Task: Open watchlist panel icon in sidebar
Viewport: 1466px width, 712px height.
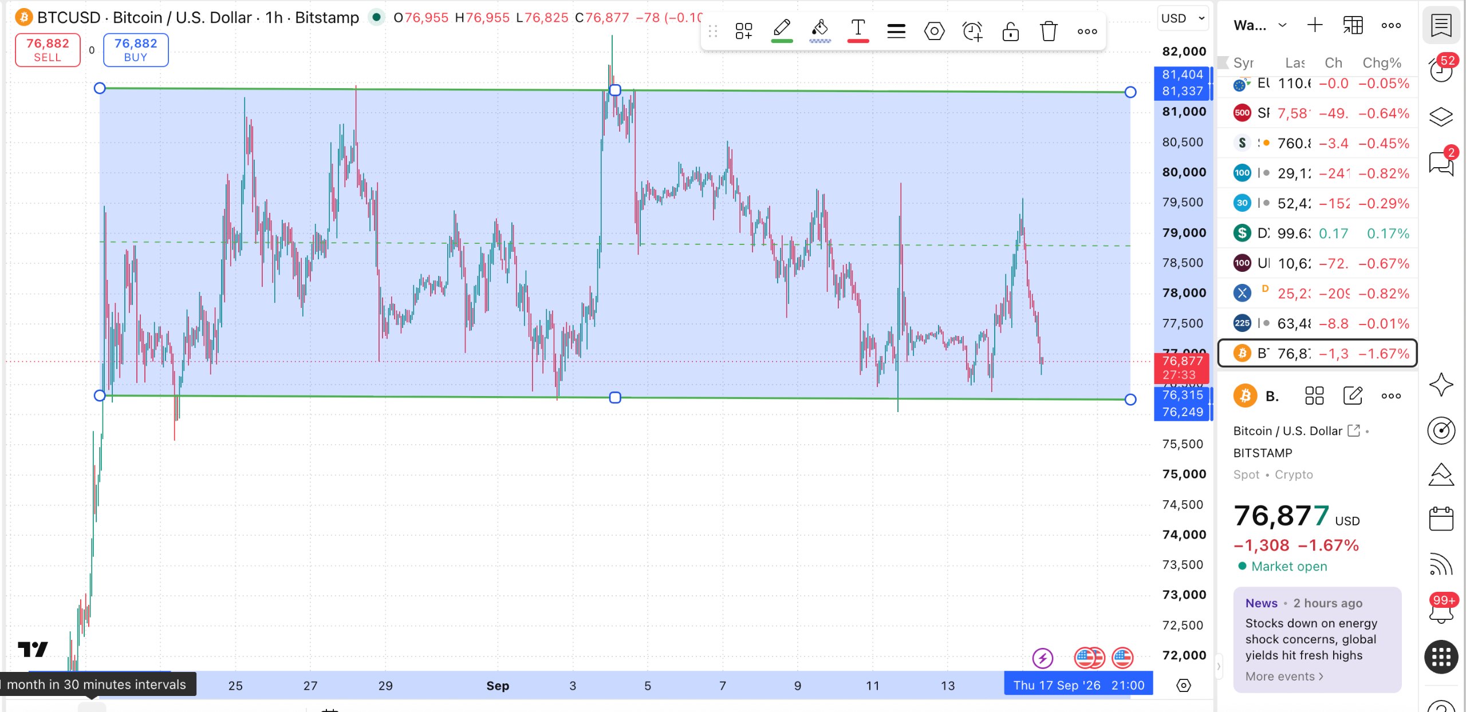Action: pyautogui.click(x=1441, y=25)
